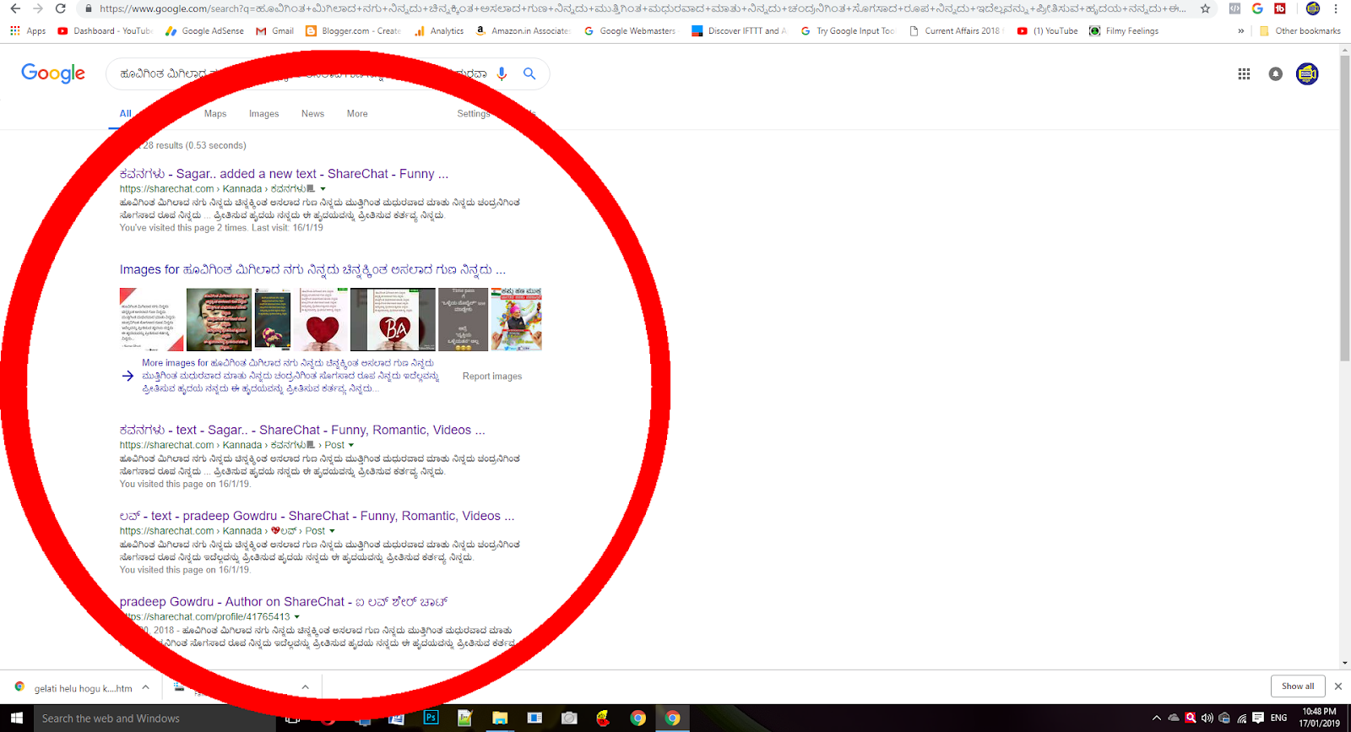Open the Google account avatar
Image resolution: width=1351 pixels, height=732 pixels.
[x=1307, y=74]
